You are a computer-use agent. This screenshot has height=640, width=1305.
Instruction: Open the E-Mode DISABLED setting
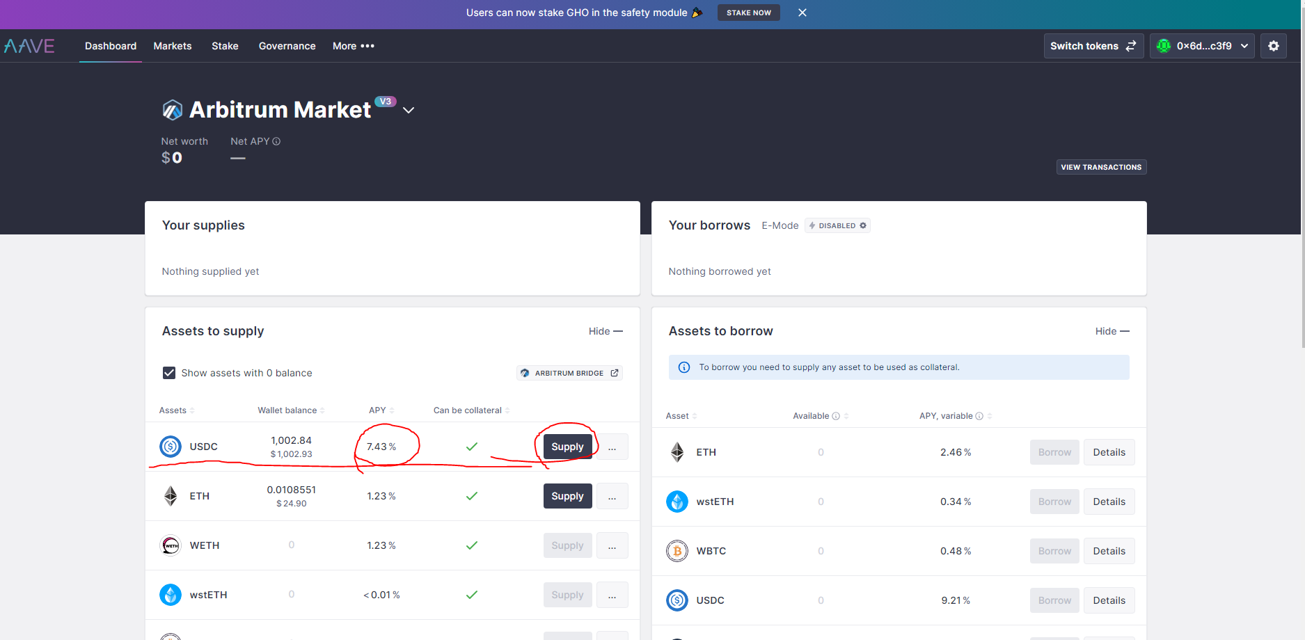[x=837, y=225]
